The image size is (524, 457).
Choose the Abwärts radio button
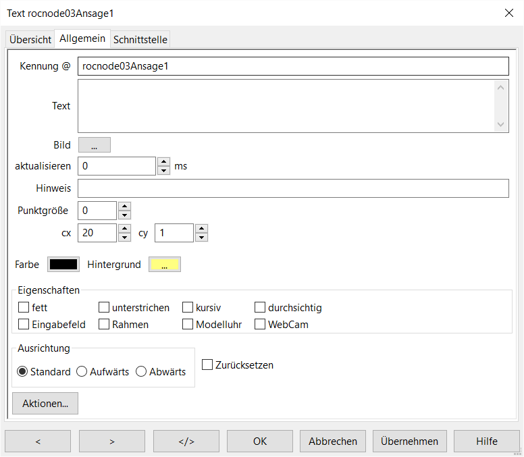coord(141,372)
